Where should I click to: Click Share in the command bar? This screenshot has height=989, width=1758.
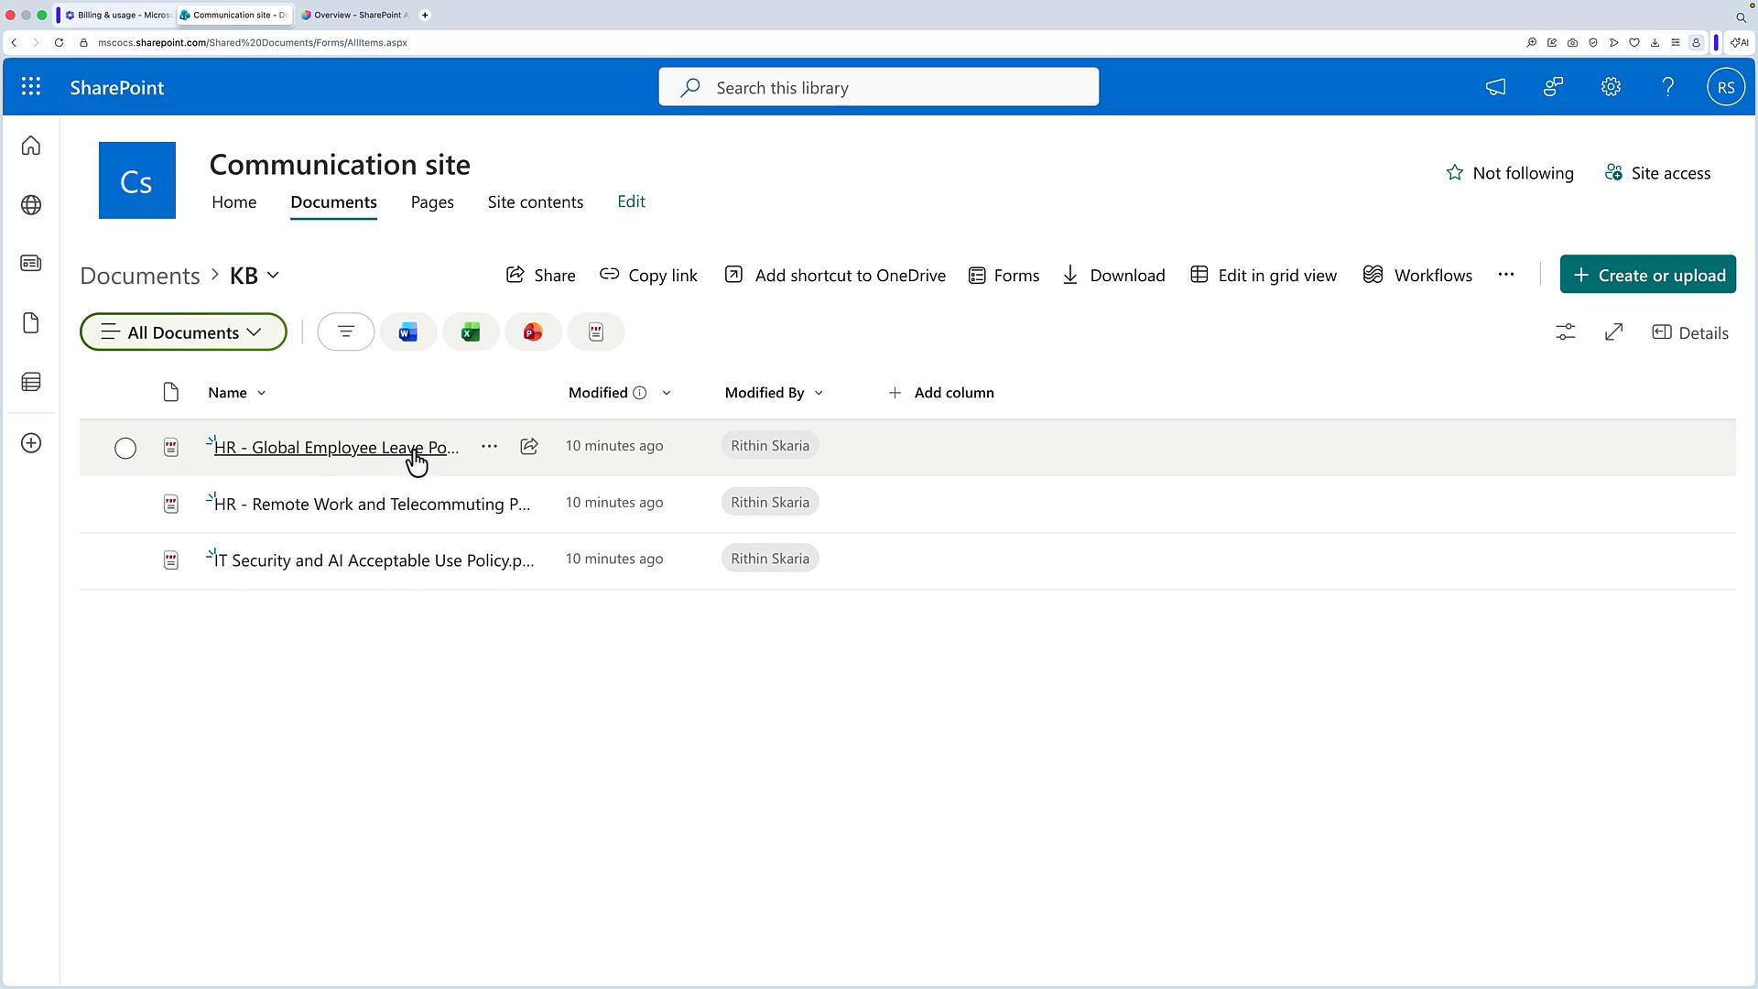540,275
